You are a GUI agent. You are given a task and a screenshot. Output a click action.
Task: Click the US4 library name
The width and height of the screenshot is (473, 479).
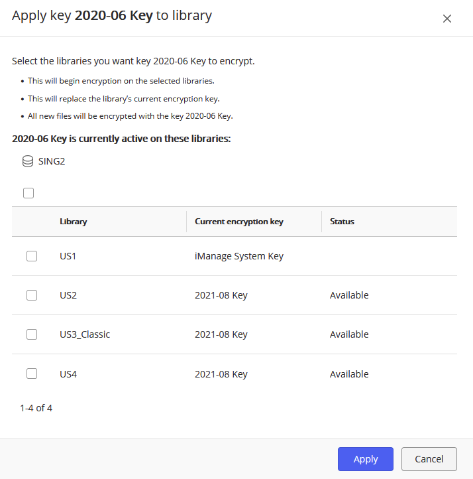point(68,374)
